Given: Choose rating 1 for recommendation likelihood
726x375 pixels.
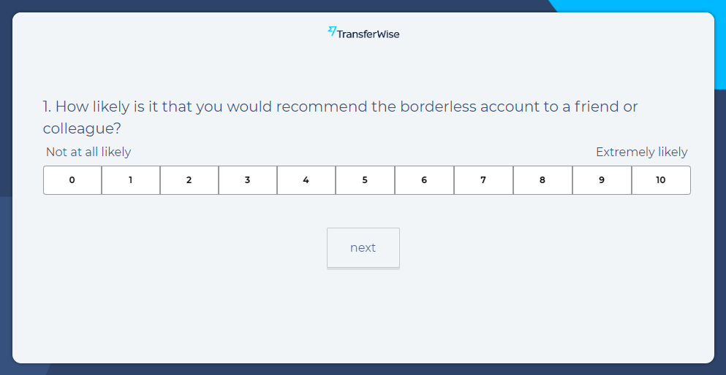Looking at the screenshot, I should pos(131,180).
